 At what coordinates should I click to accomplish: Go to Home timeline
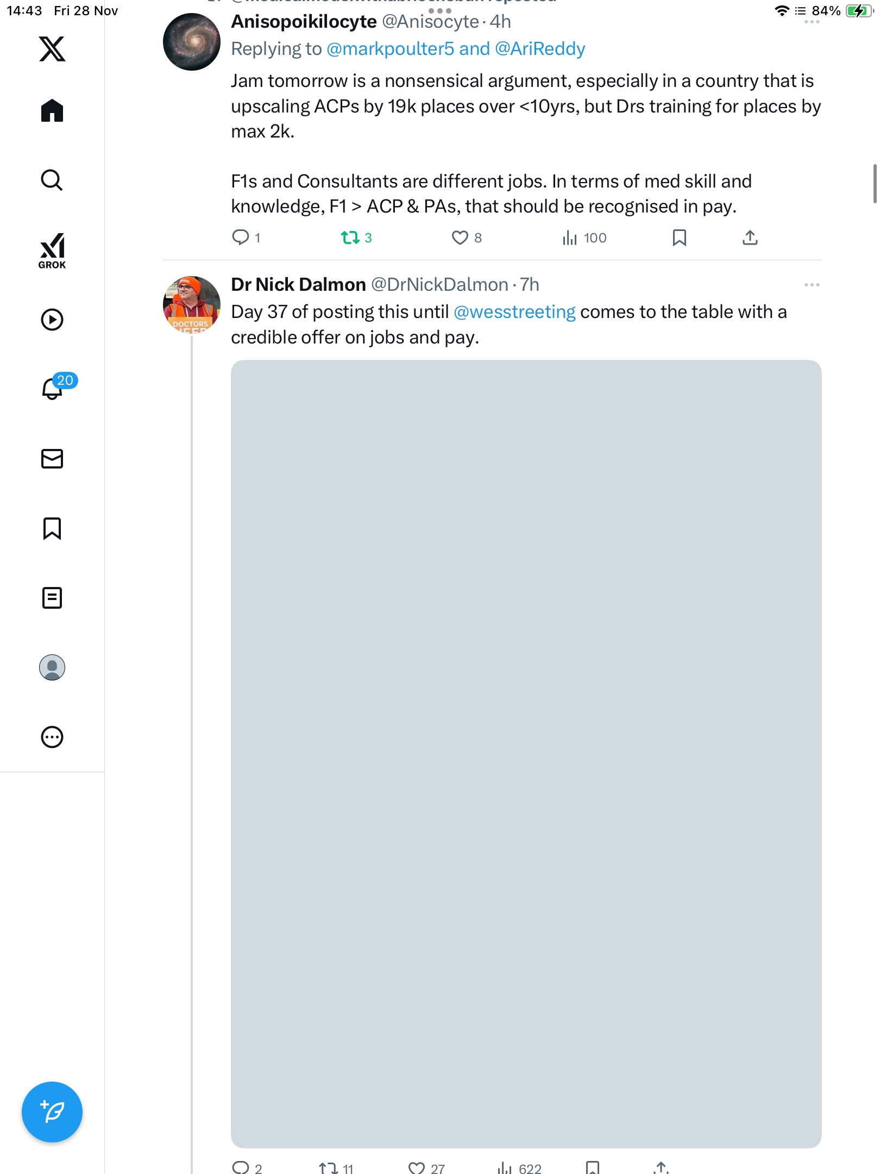click(x=52, y=111)
